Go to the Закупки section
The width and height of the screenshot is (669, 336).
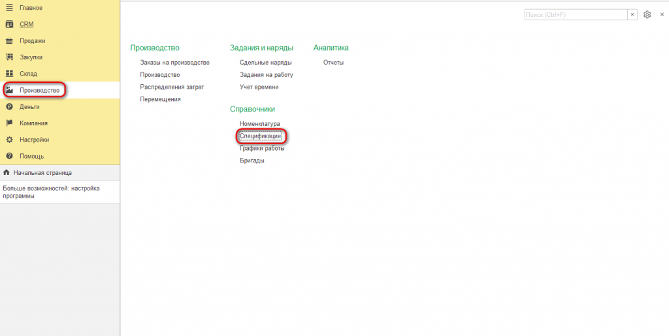coord(31,57)
